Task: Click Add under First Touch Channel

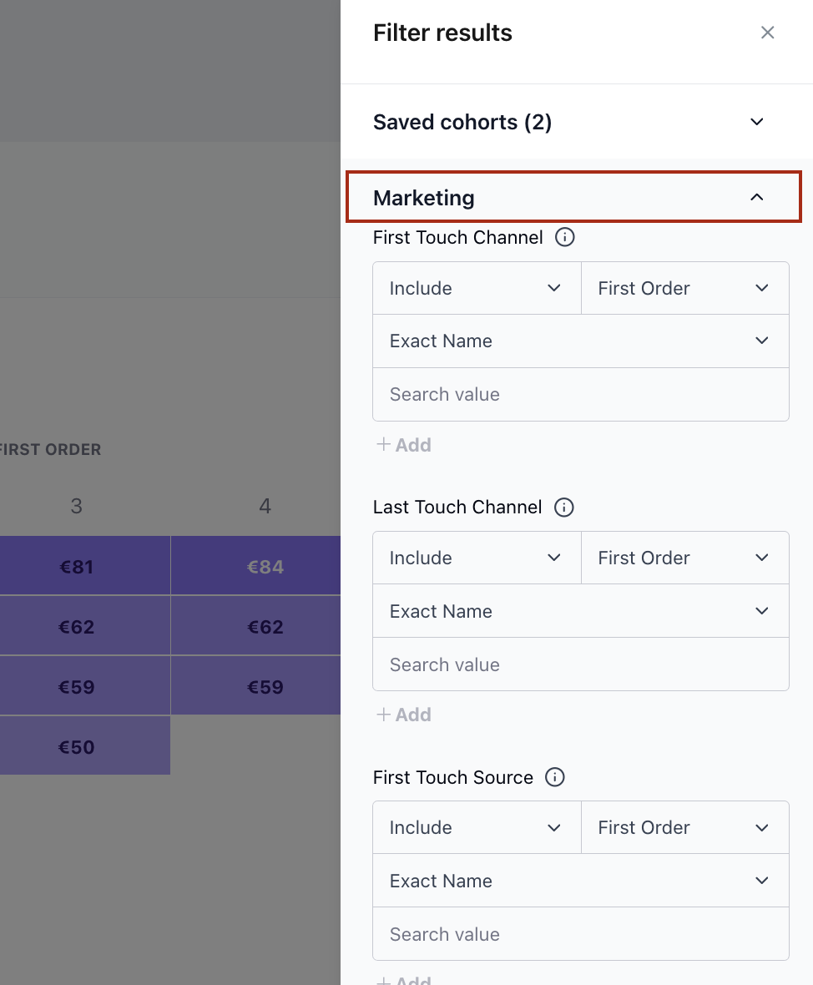Action: coord(404,445)
